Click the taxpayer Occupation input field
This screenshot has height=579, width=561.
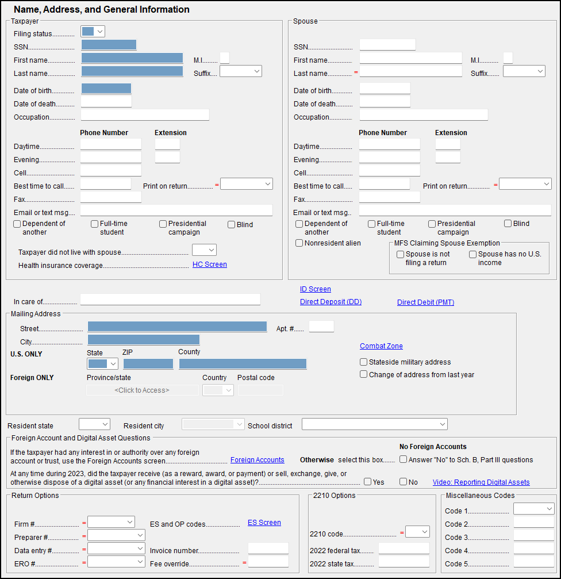point(145,115)
